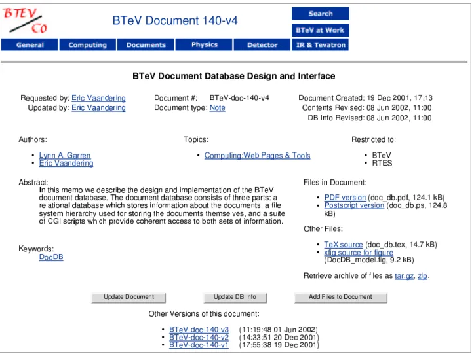Follow the DocDB keyword link

click(x=51, y=257)
